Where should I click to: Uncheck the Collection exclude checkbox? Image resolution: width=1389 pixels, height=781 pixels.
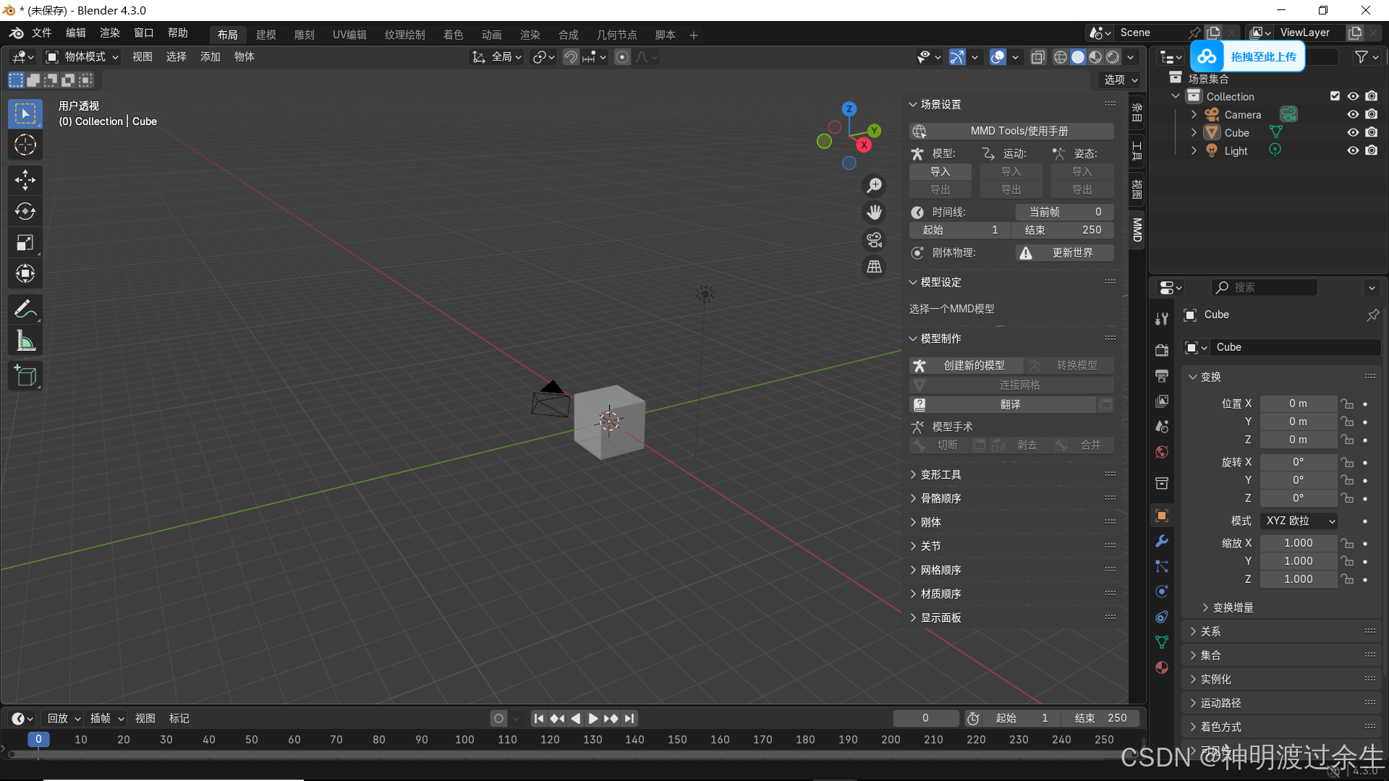click(x=1335, y=96)
